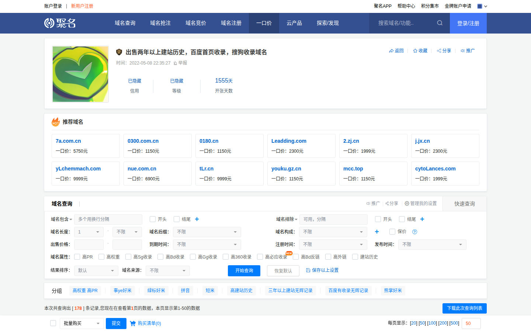Check 开头 for 域名排除
This screenshot has width=531, height=332.
coord(378,219)
